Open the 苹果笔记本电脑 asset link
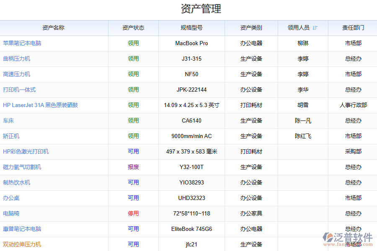The width and height of the screenshot is (377, 251). [x=22, y=43]
